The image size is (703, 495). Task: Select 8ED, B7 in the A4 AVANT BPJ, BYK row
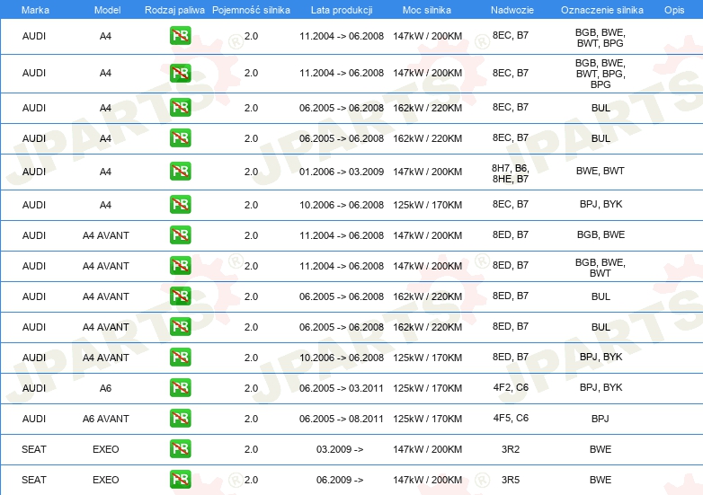click(x=511, y=357)
